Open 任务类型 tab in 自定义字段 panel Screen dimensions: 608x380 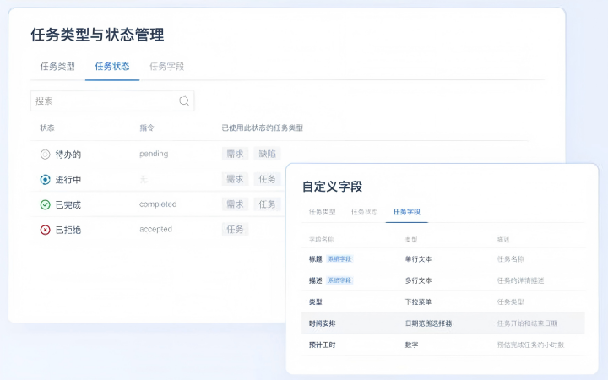(x=322, y=212)
